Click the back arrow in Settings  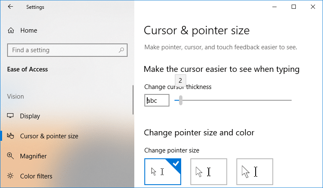pos(10,7)
